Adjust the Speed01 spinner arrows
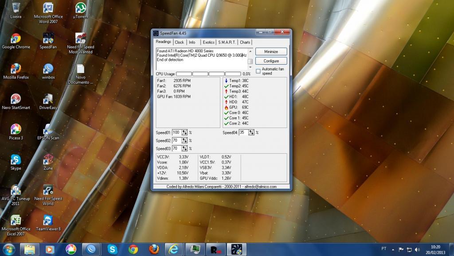Viewport: 454px width, 256px height. [x=184, y=132]
